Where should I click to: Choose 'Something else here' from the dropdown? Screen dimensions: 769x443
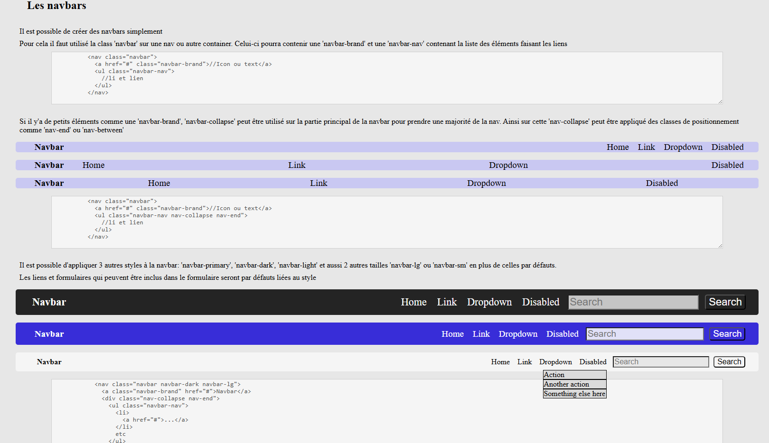[574, 394]
